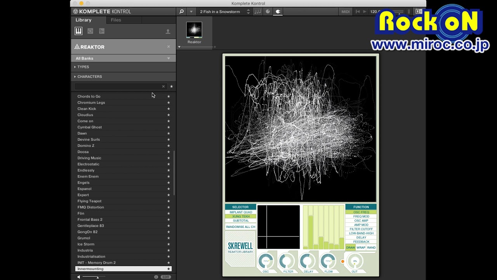
Task: Click the transport play button
Action: (x=365, y=12)
